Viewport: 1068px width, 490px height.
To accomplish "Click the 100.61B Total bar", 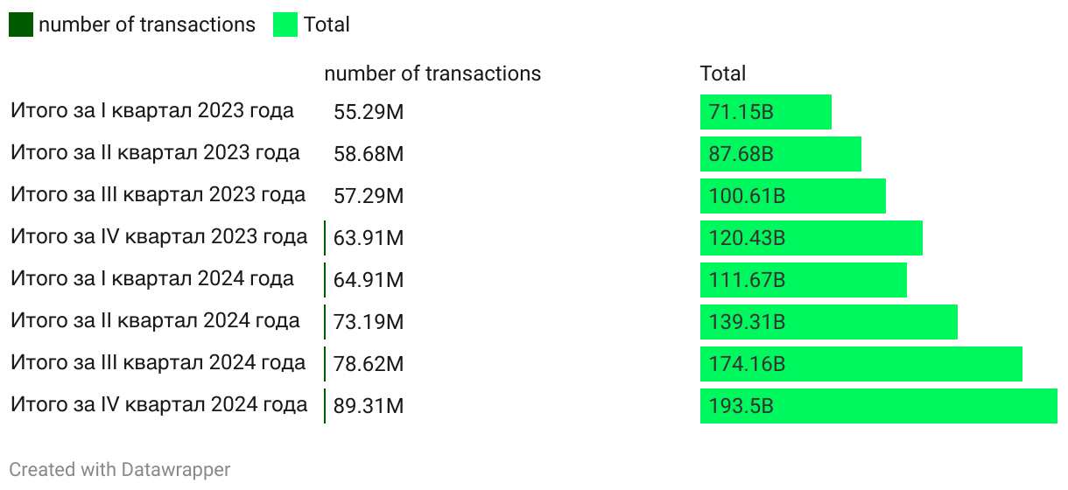I will [x=792, y=196].
